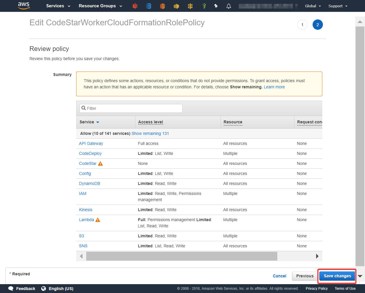
Task: Open the Privacy Policy link
Action: (x=317, y=289)
